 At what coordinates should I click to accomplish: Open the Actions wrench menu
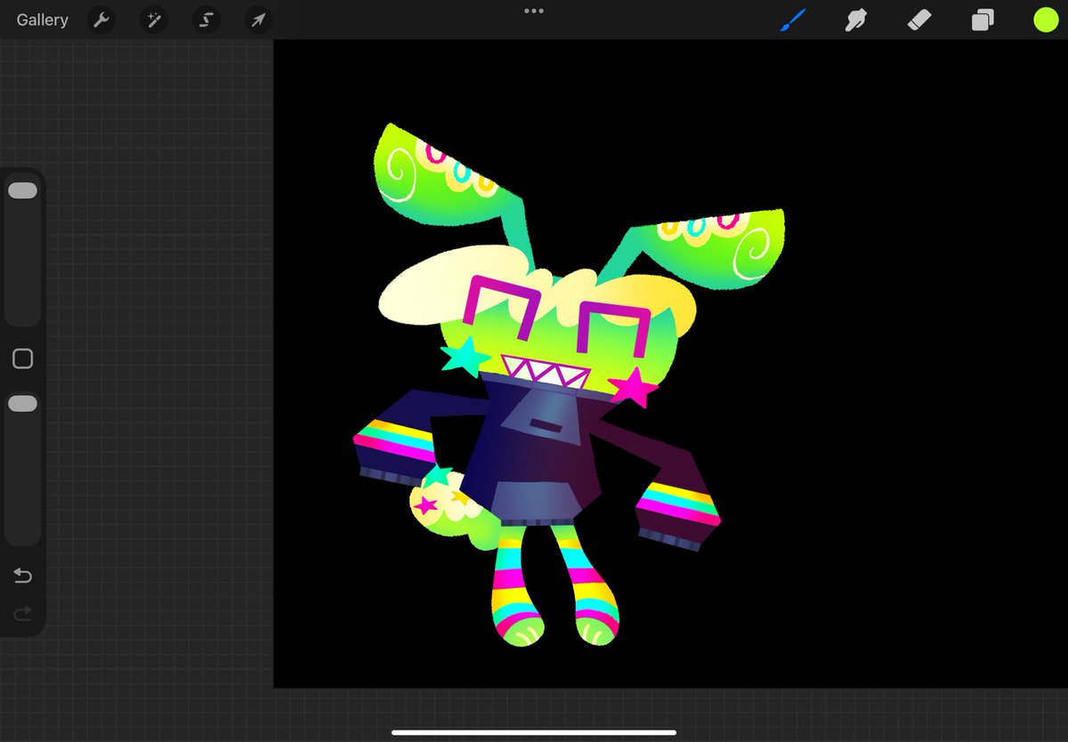[x=102, y=20]
